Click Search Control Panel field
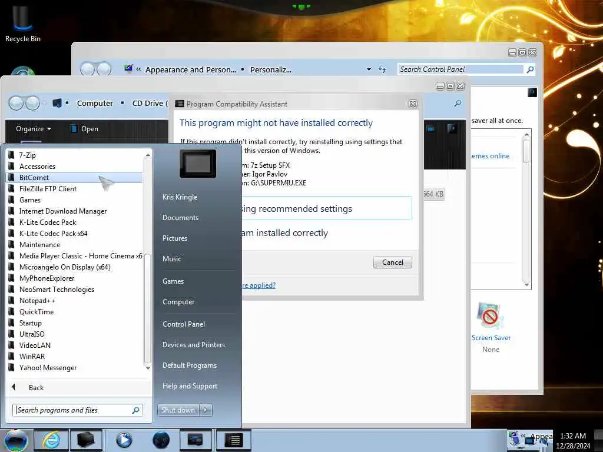 (x=462, y=69)
